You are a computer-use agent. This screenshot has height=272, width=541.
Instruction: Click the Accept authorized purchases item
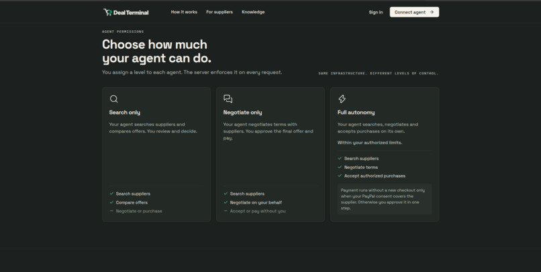(375, 176)
